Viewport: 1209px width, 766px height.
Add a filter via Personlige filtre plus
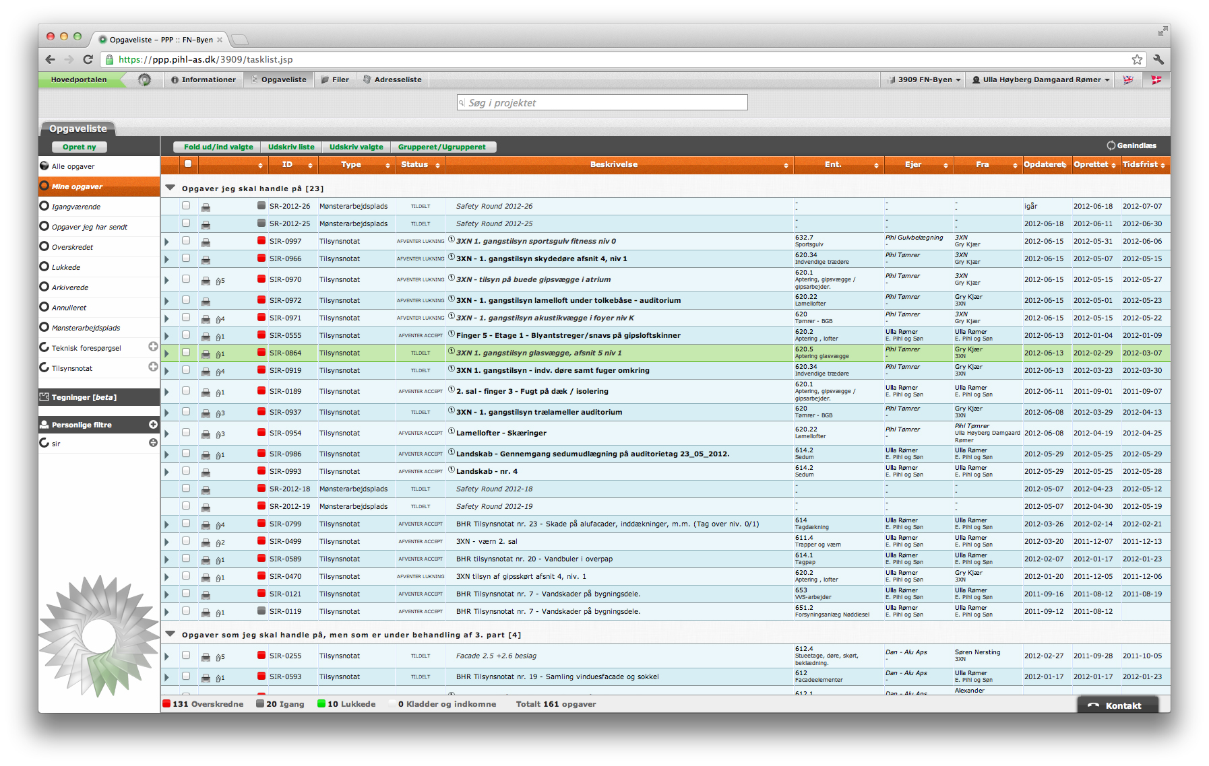point(153,425)
